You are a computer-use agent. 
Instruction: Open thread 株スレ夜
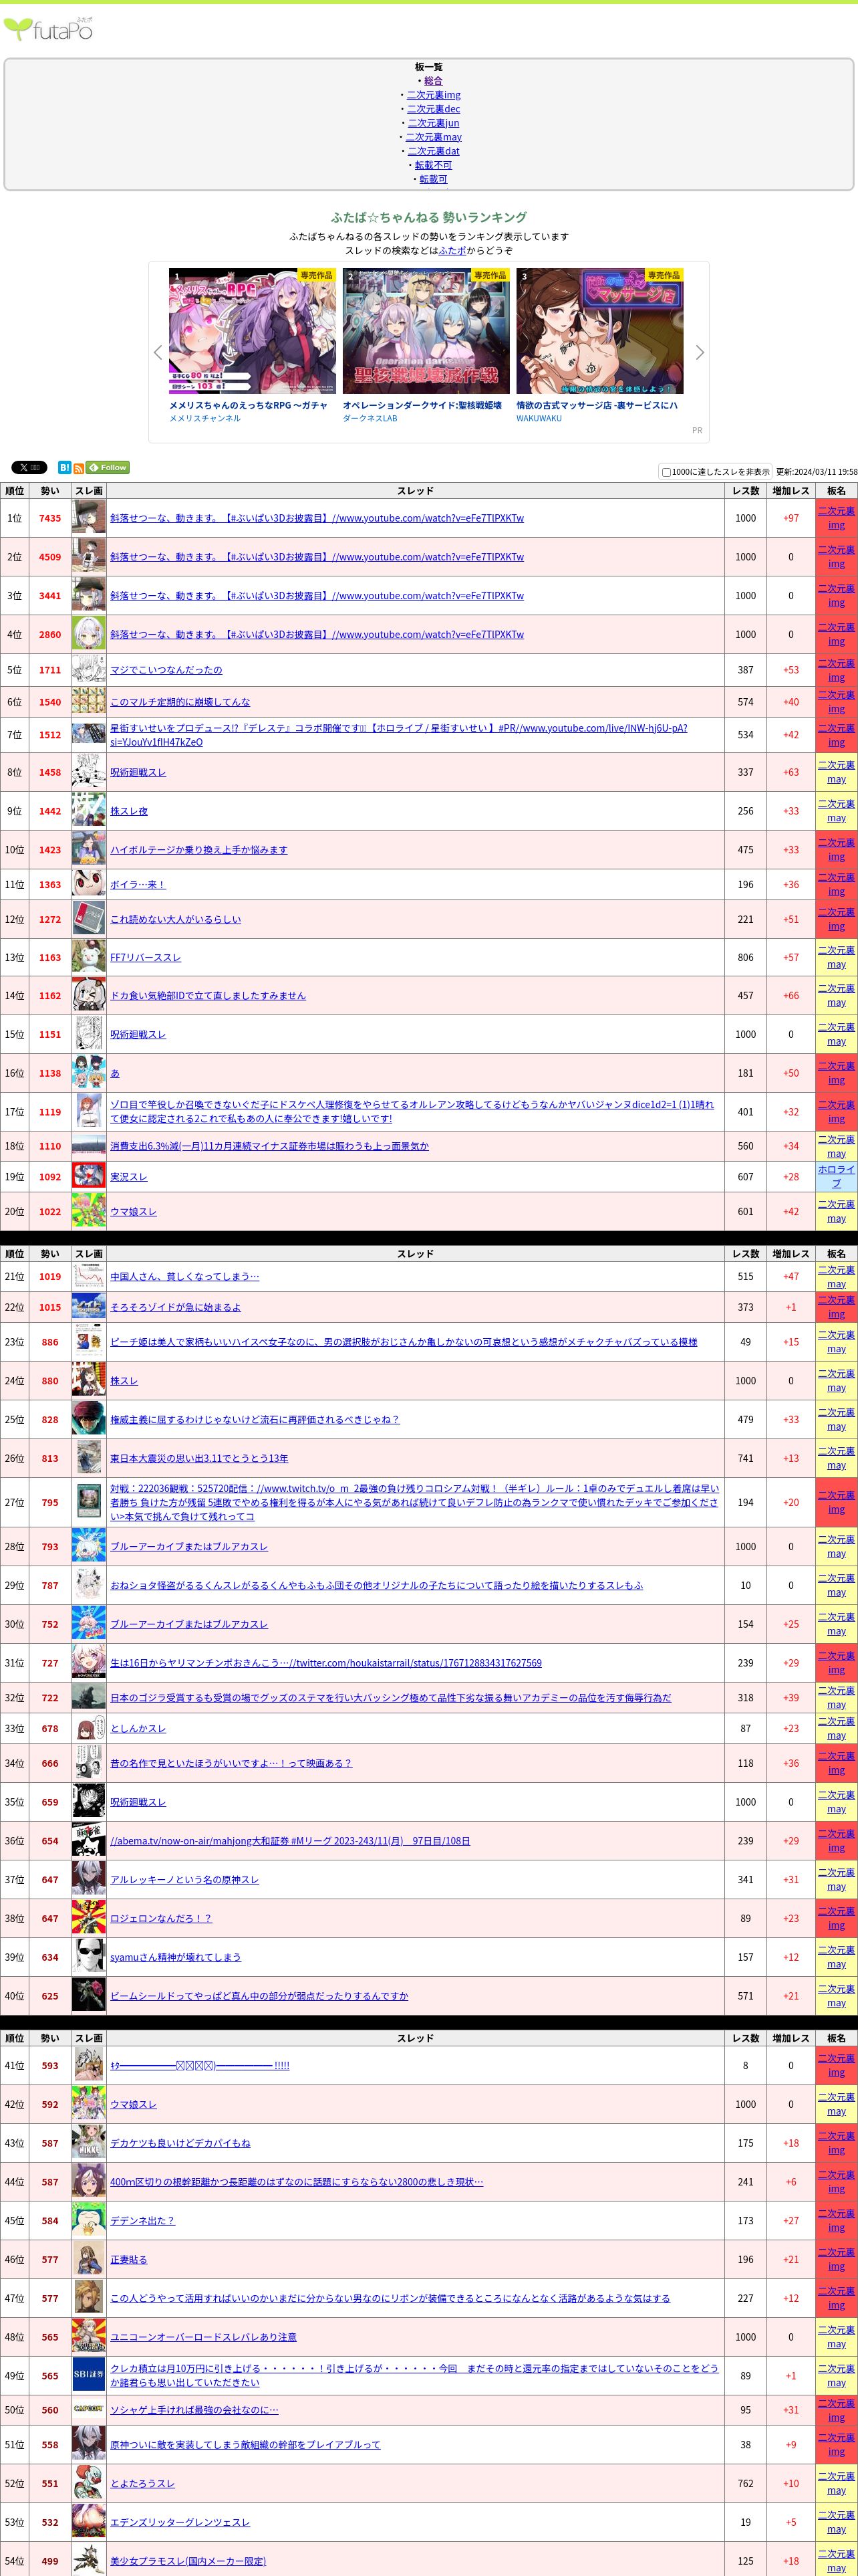point(129,811)
